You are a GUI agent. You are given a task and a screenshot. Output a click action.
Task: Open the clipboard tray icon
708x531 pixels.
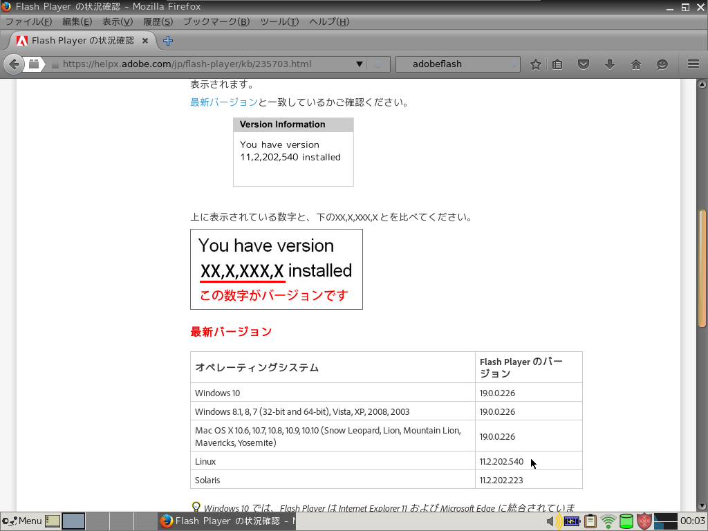tap(590, 521)
